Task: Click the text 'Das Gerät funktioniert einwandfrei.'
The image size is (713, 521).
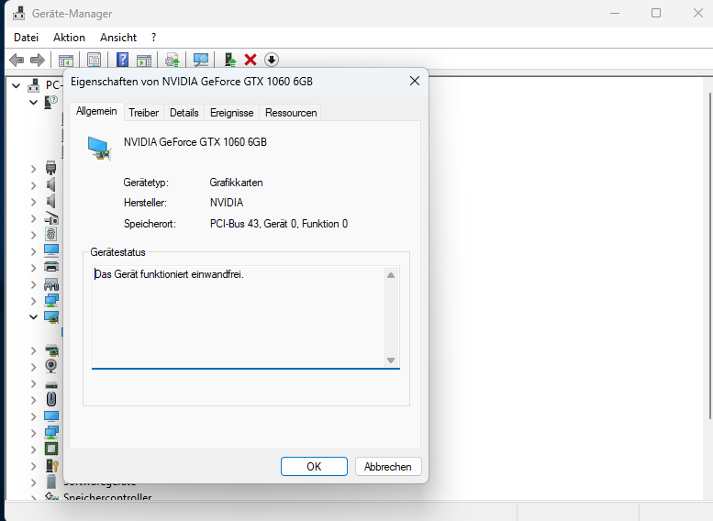Action: tap(169, 274)
